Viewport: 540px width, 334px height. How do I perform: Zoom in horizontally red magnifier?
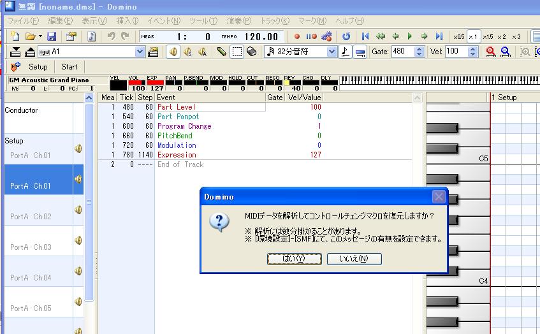(490, 52)
